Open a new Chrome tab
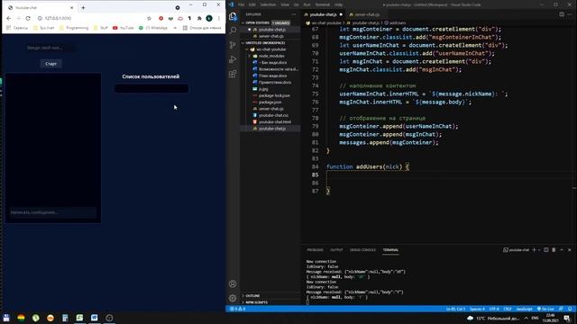The height and width of the screenshot is (324, 577). pos(83,7)
